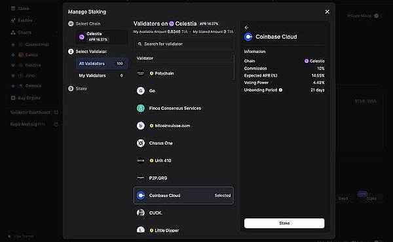Click the Chorus One validator icon

click(141, 143)
